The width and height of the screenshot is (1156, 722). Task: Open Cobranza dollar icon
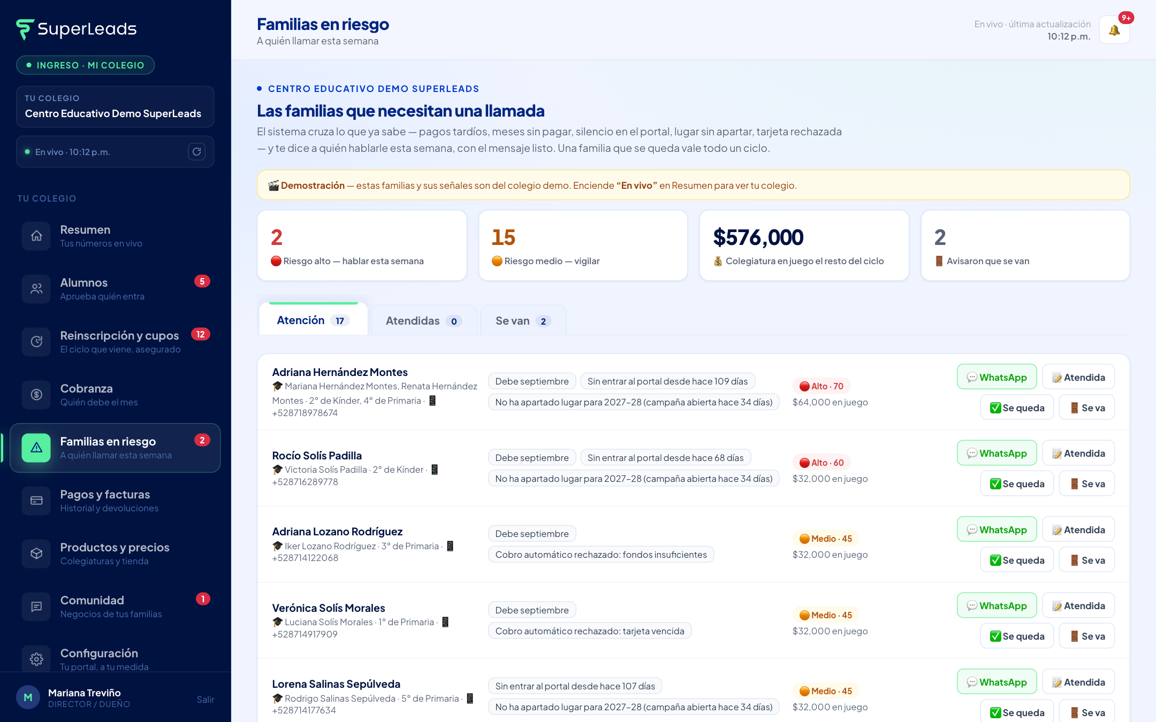coord(36,395)
